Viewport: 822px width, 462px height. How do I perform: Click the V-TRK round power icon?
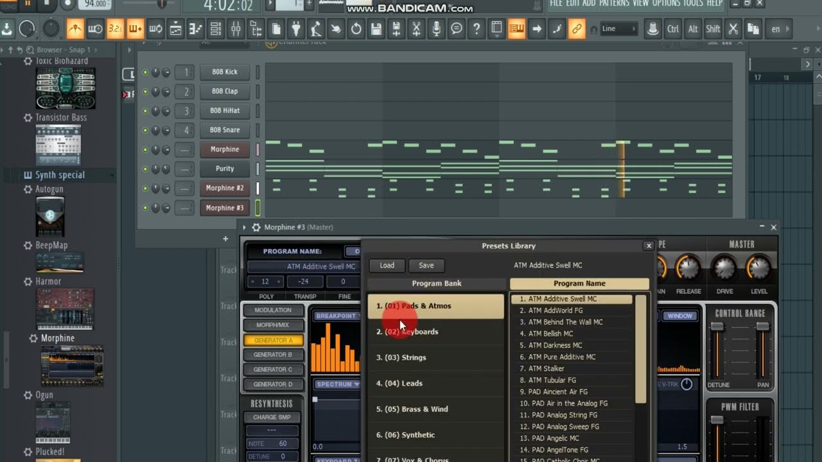(686, 384)
